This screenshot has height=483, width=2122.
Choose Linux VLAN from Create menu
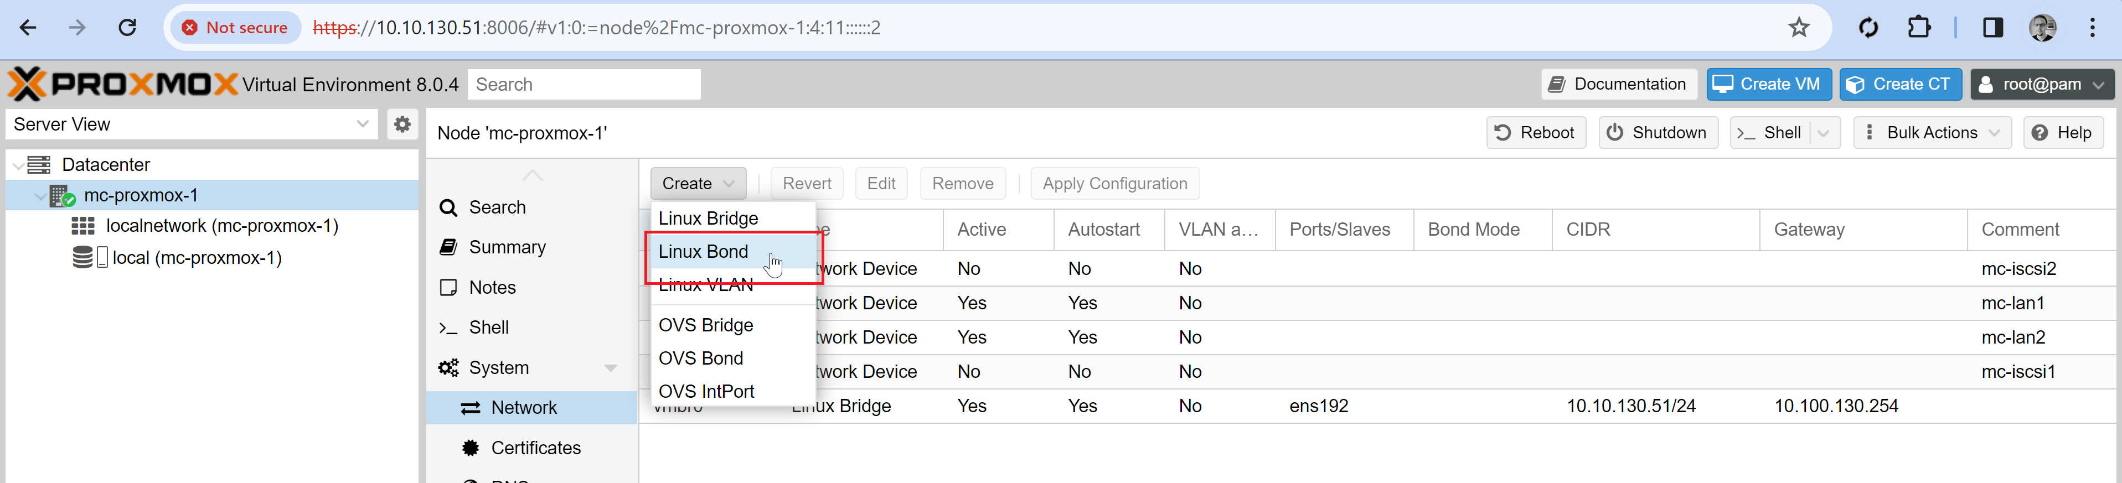732,285
